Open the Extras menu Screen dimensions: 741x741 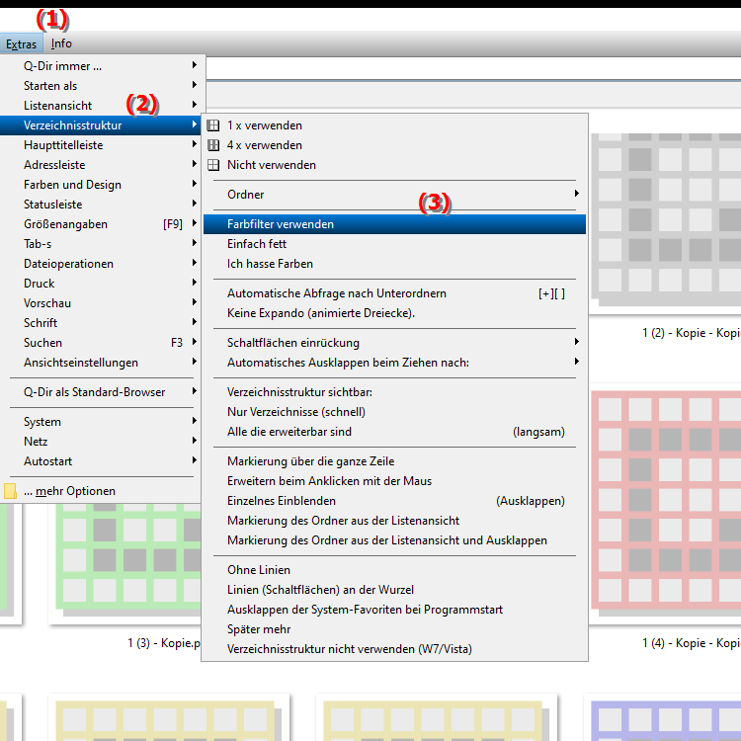point(22,43)
